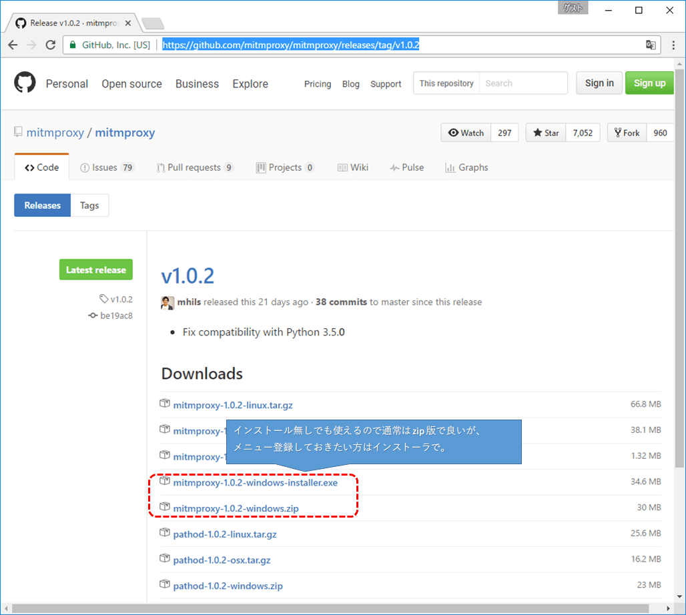
Task: Open the mhils author link
Action: point(189,302)
